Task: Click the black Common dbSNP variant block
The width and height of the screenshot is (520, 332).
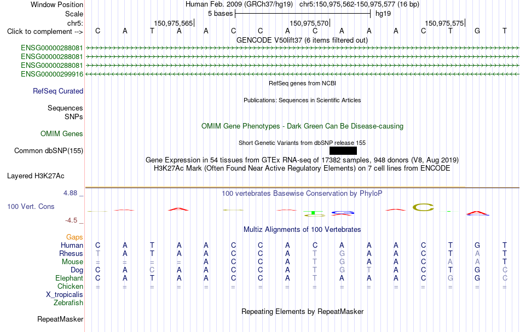Action: (x=343, y=151)
